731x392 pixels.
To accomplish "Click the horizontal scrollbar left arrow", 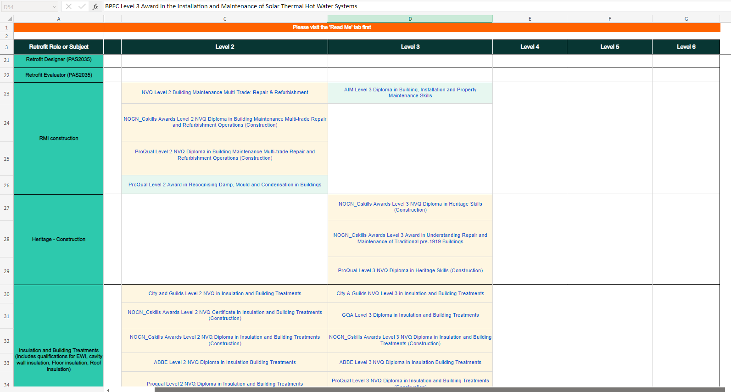I will 108,390.
